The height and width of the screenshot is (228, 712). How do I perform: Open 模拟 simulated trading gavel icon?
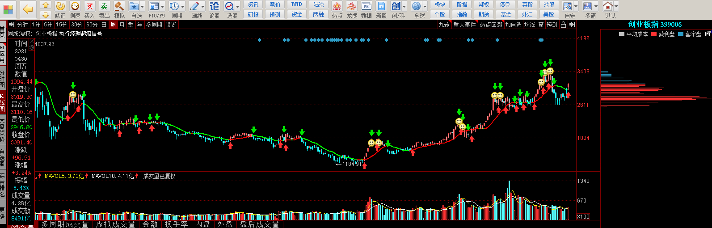119,6
